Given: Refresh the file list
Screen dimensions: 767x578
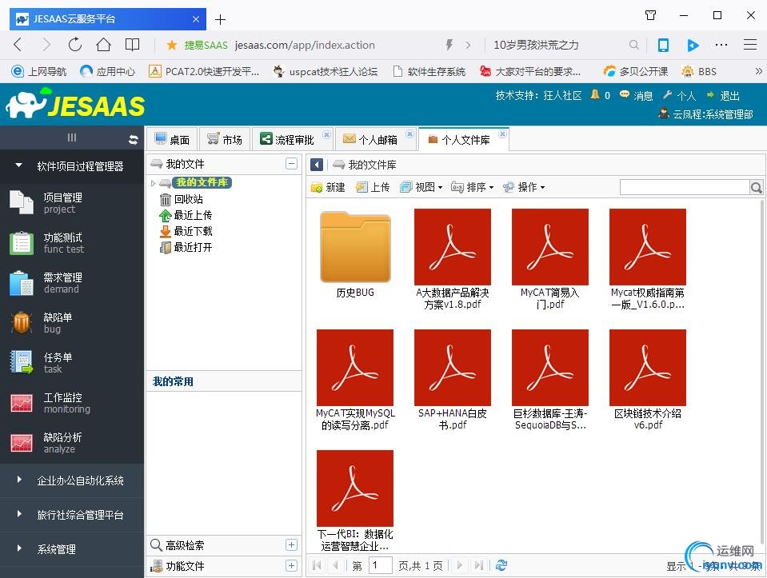Looking at the screenshot, I should click(501, 565).
